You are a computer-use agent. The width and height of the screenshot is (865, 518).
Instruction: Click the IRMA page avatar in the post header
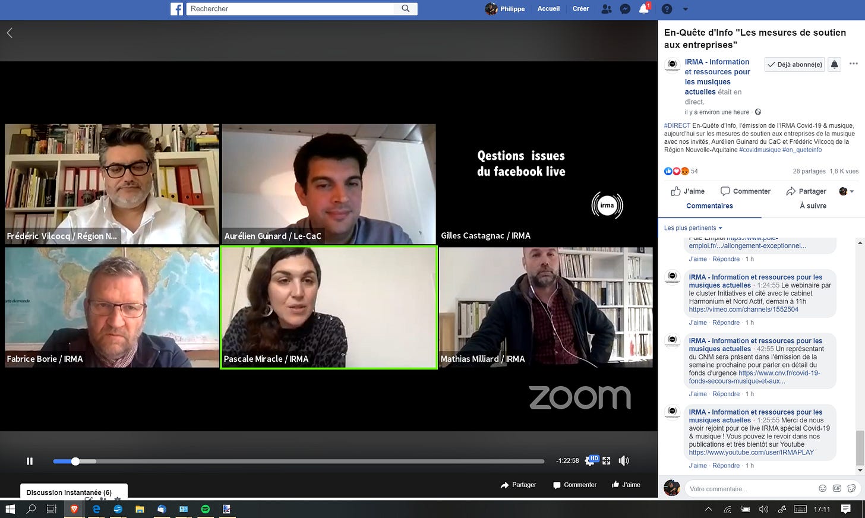[x=673, y=65]
